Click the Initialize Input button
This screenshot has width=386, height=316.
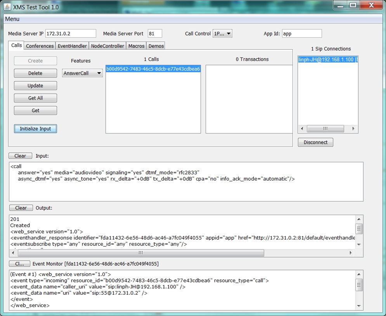click(35, 129)
